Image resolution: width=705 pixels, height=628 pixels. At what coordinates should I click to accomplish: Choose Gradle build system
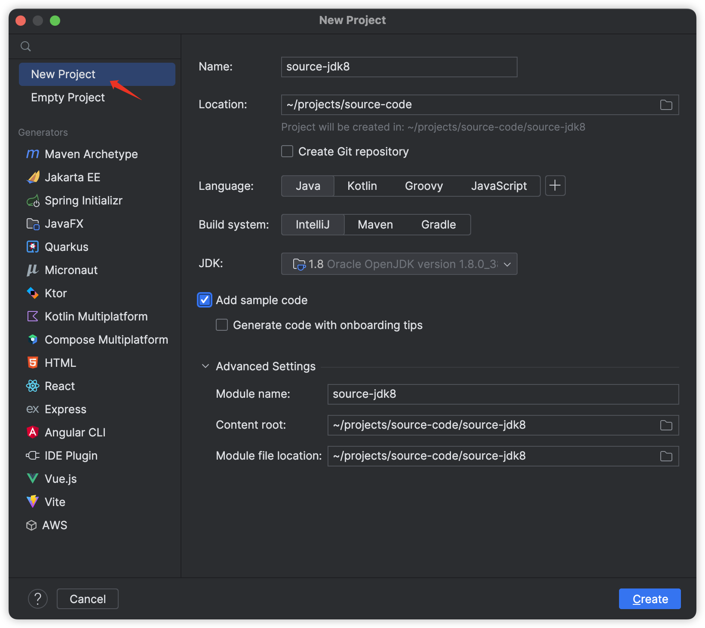(x=438, y=224)
